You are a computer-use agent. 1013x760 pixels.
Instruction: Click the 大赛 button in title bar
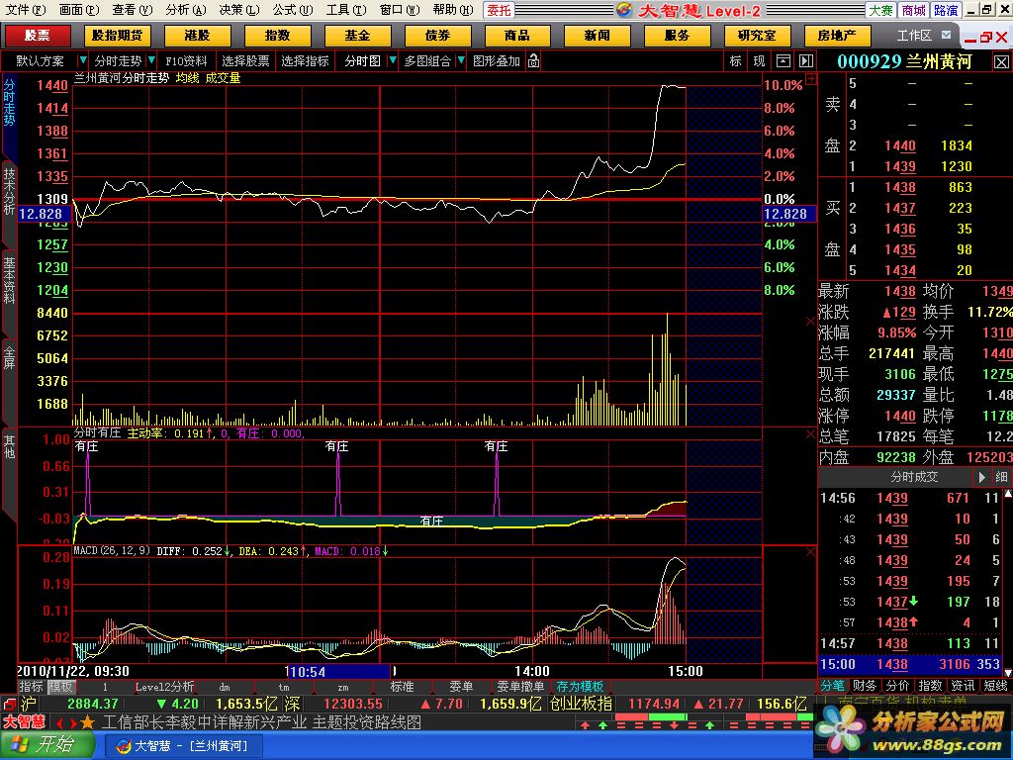tap(880, 10)
